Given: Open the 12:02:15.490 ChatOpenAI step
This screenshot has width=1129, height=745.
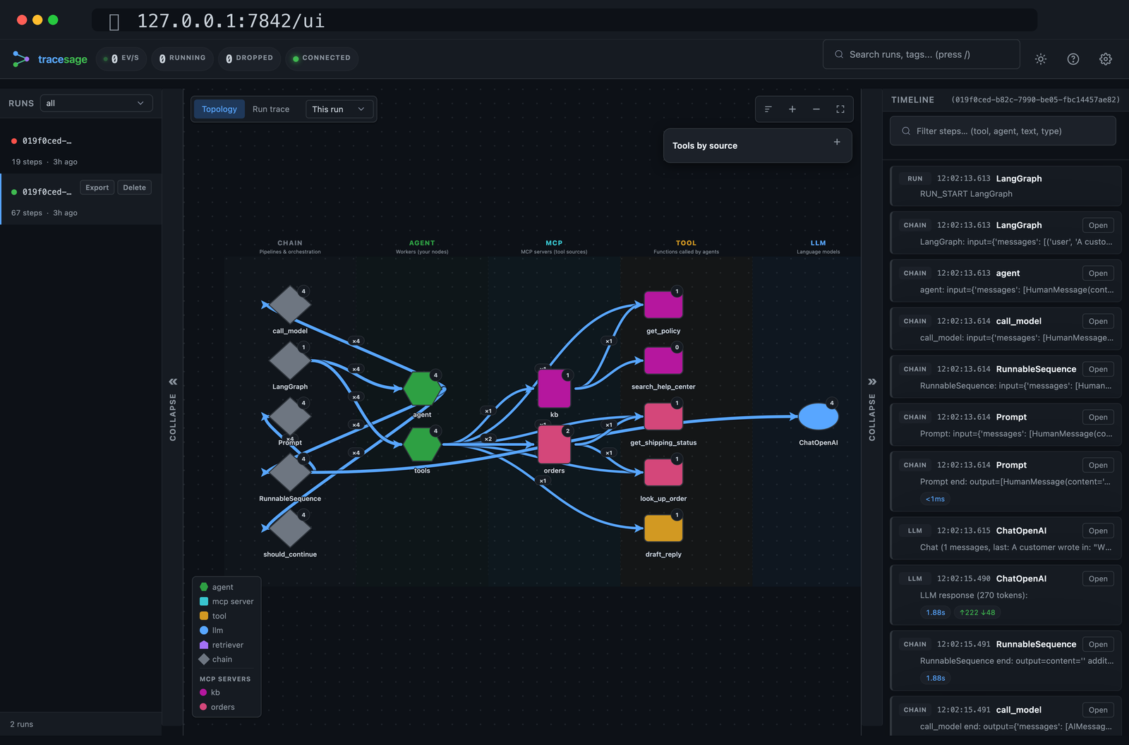Looking at the screenshot, I should click(x=1098, y=579).
